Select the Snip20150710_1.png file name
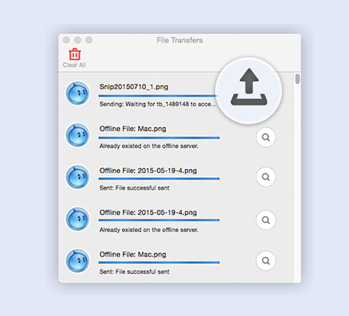Viewport: 349px width, 316px height. point(134,86)
